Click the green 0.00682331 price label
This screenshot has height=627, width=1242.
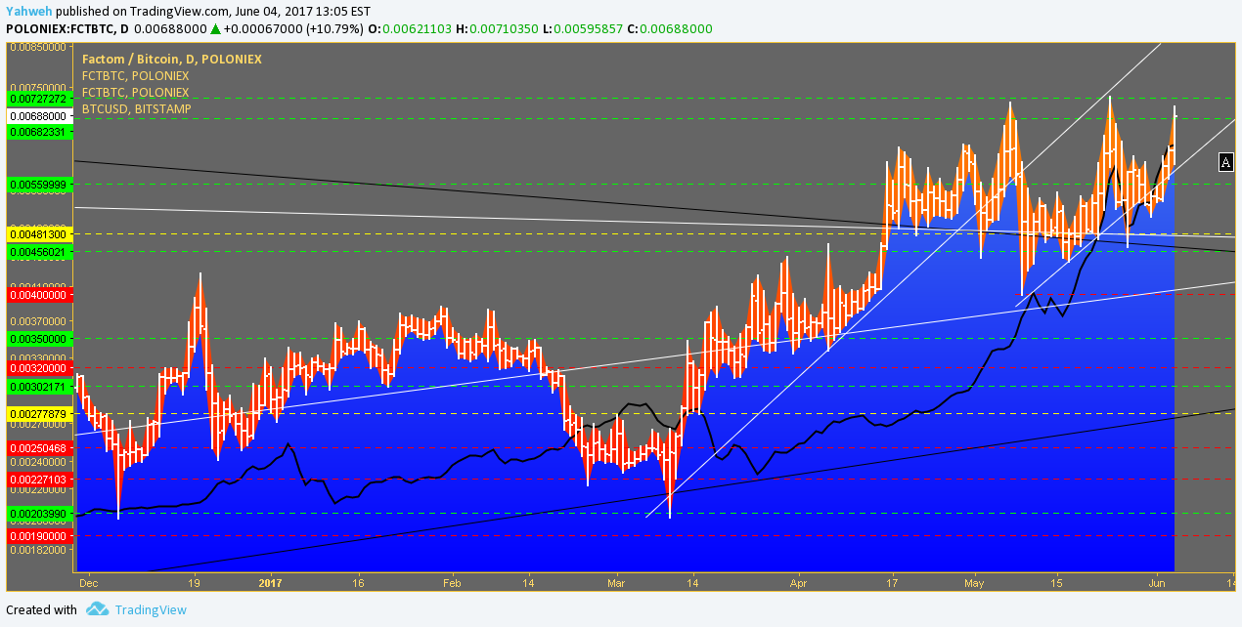[38, 132]
